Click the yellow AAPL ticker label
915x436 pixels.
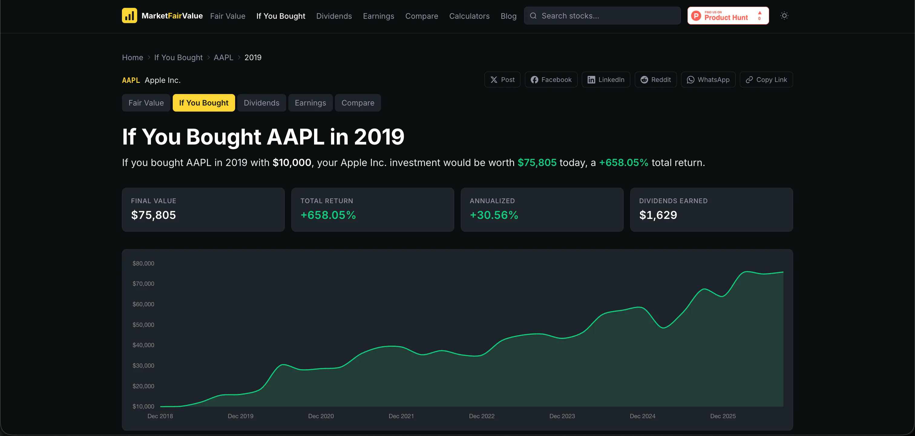click(131, 80)
